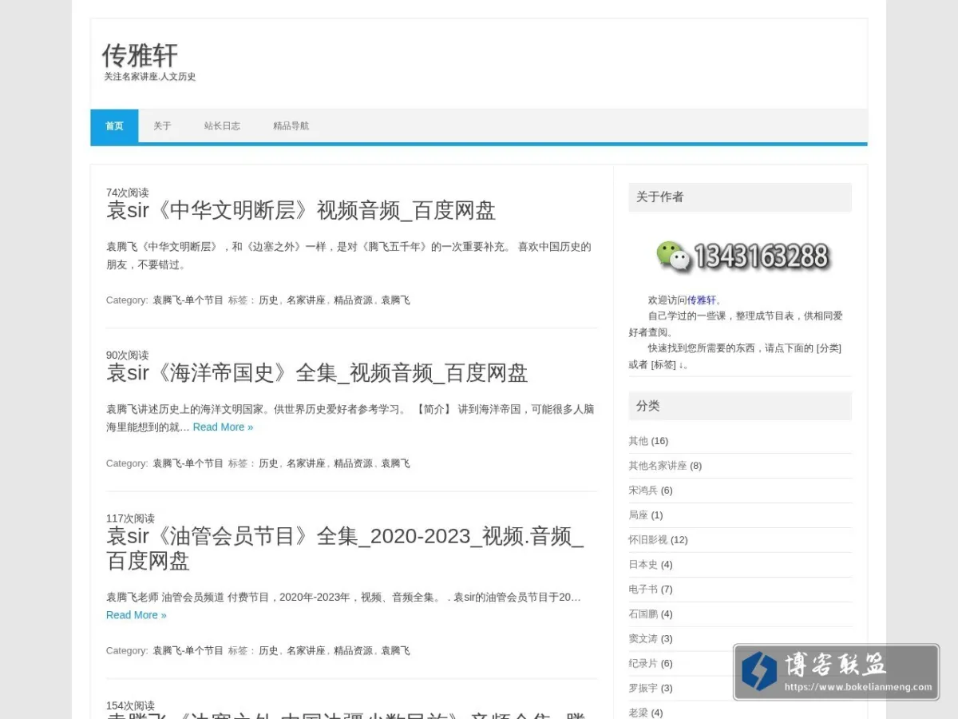Open the 关于 menu item
This screenshot has width=958, height=719.
(163, 125)
